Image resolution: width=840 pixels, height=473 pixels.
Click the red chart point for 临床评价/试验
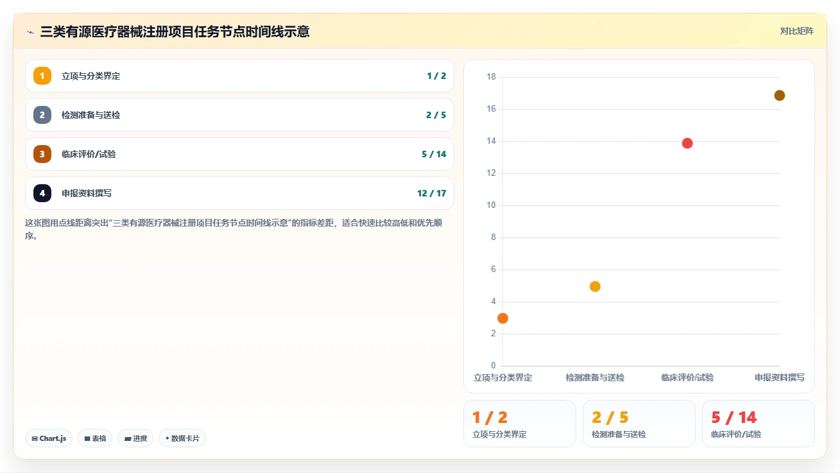[687, 143]
